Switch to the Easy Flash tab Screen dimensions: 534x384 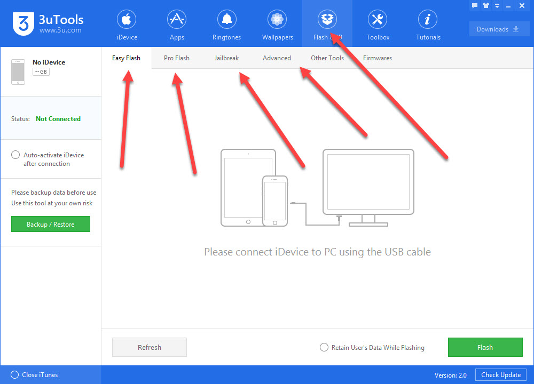point(127,58)
